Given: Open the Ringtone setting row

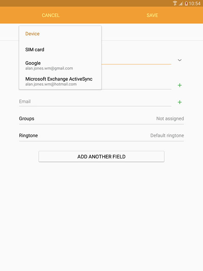Looking at the screenshot, I should click(x=101, y=135).
